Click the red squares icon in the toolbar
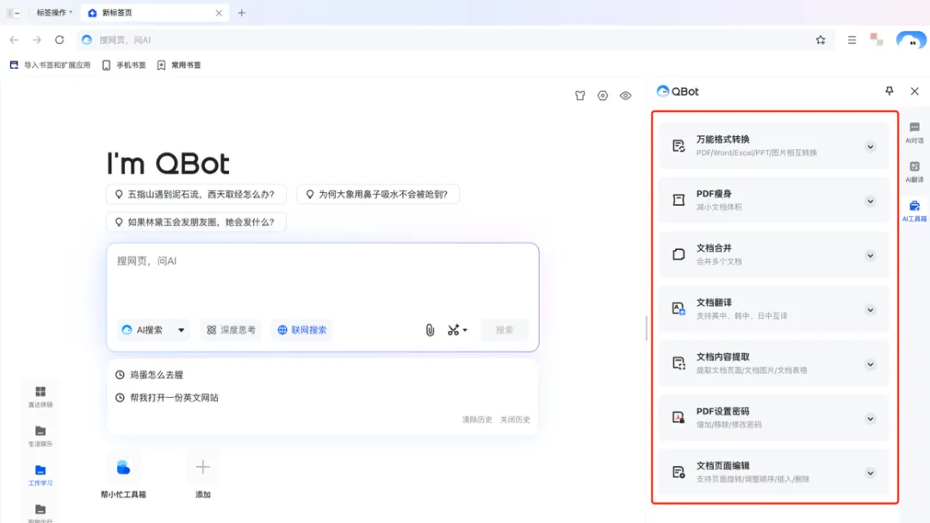 pos(877,40)
